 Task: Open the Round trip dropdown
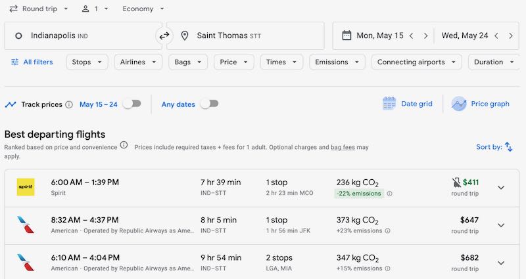tap(38, 9)
